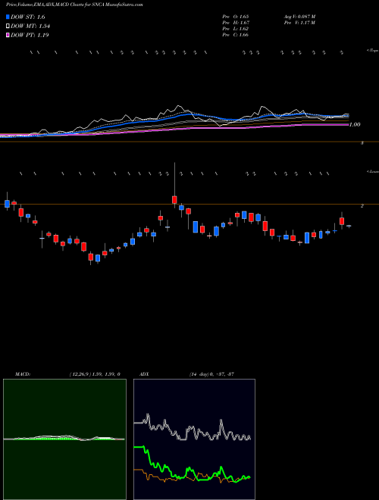Click the 'Avg V: 0.987 M' volume value

coord(299,17)
